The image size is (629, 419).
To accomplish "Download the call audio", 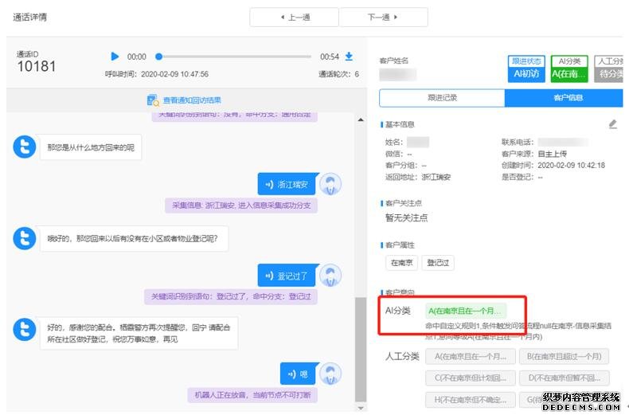I will (349, 57).
